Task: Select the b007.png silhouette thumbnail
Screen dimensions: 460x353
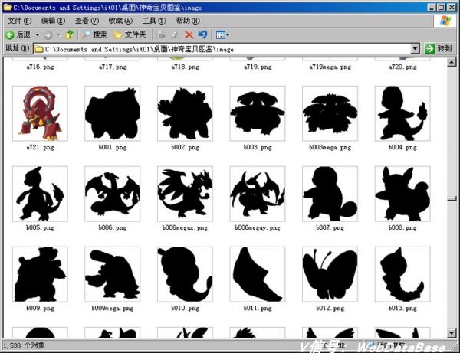Action: (x=330, y=194)
